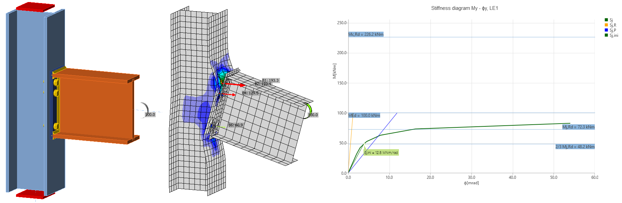Click the green Sj legend swatch

click(606, 20)
